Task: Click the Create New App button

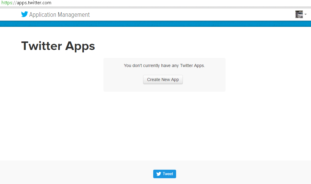Action: click(x=163, y=80)
